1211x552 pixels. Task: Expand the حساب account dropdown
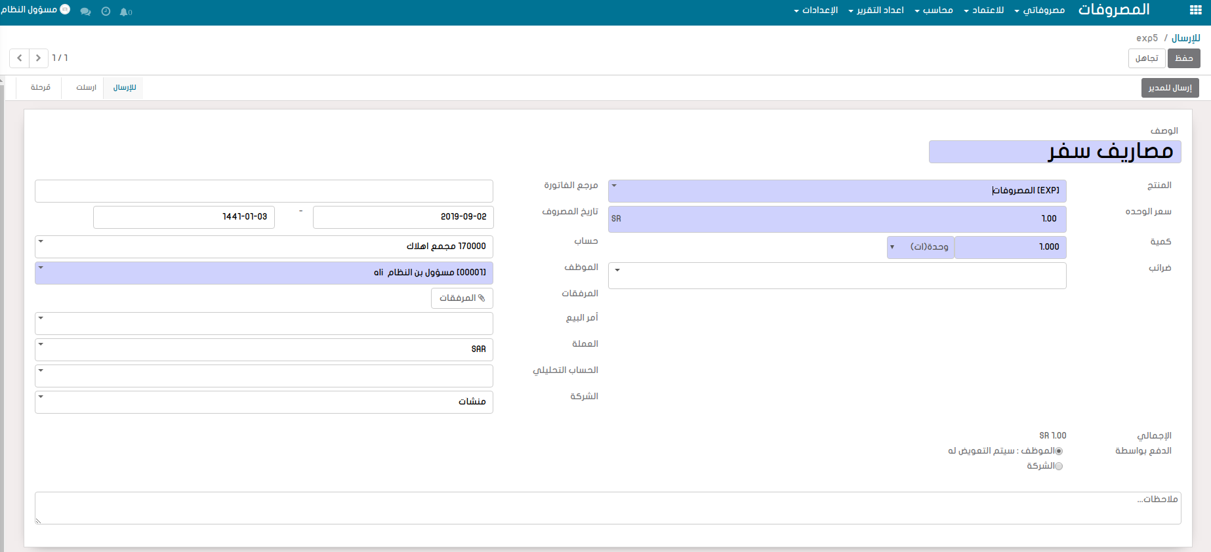[x=41, y=242]
